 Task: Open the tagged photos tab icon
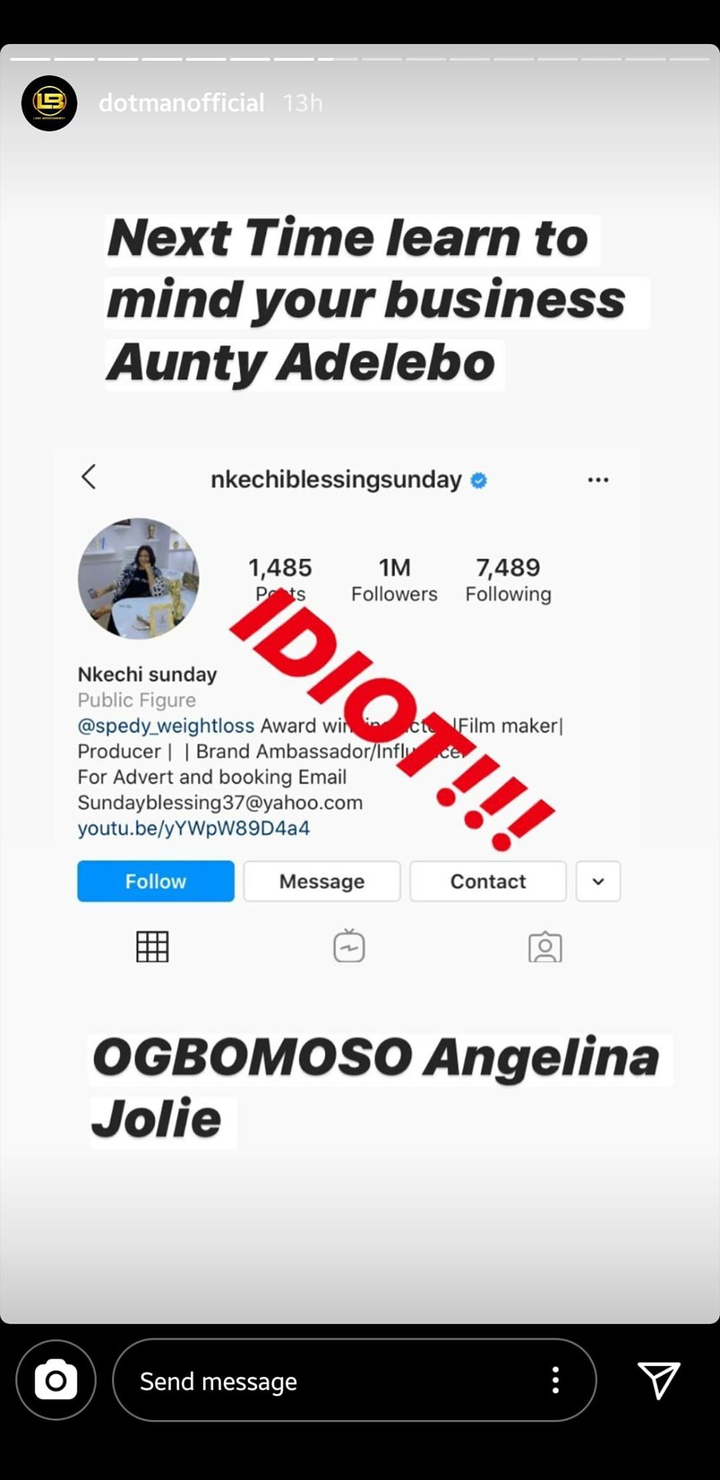[545, 947]
